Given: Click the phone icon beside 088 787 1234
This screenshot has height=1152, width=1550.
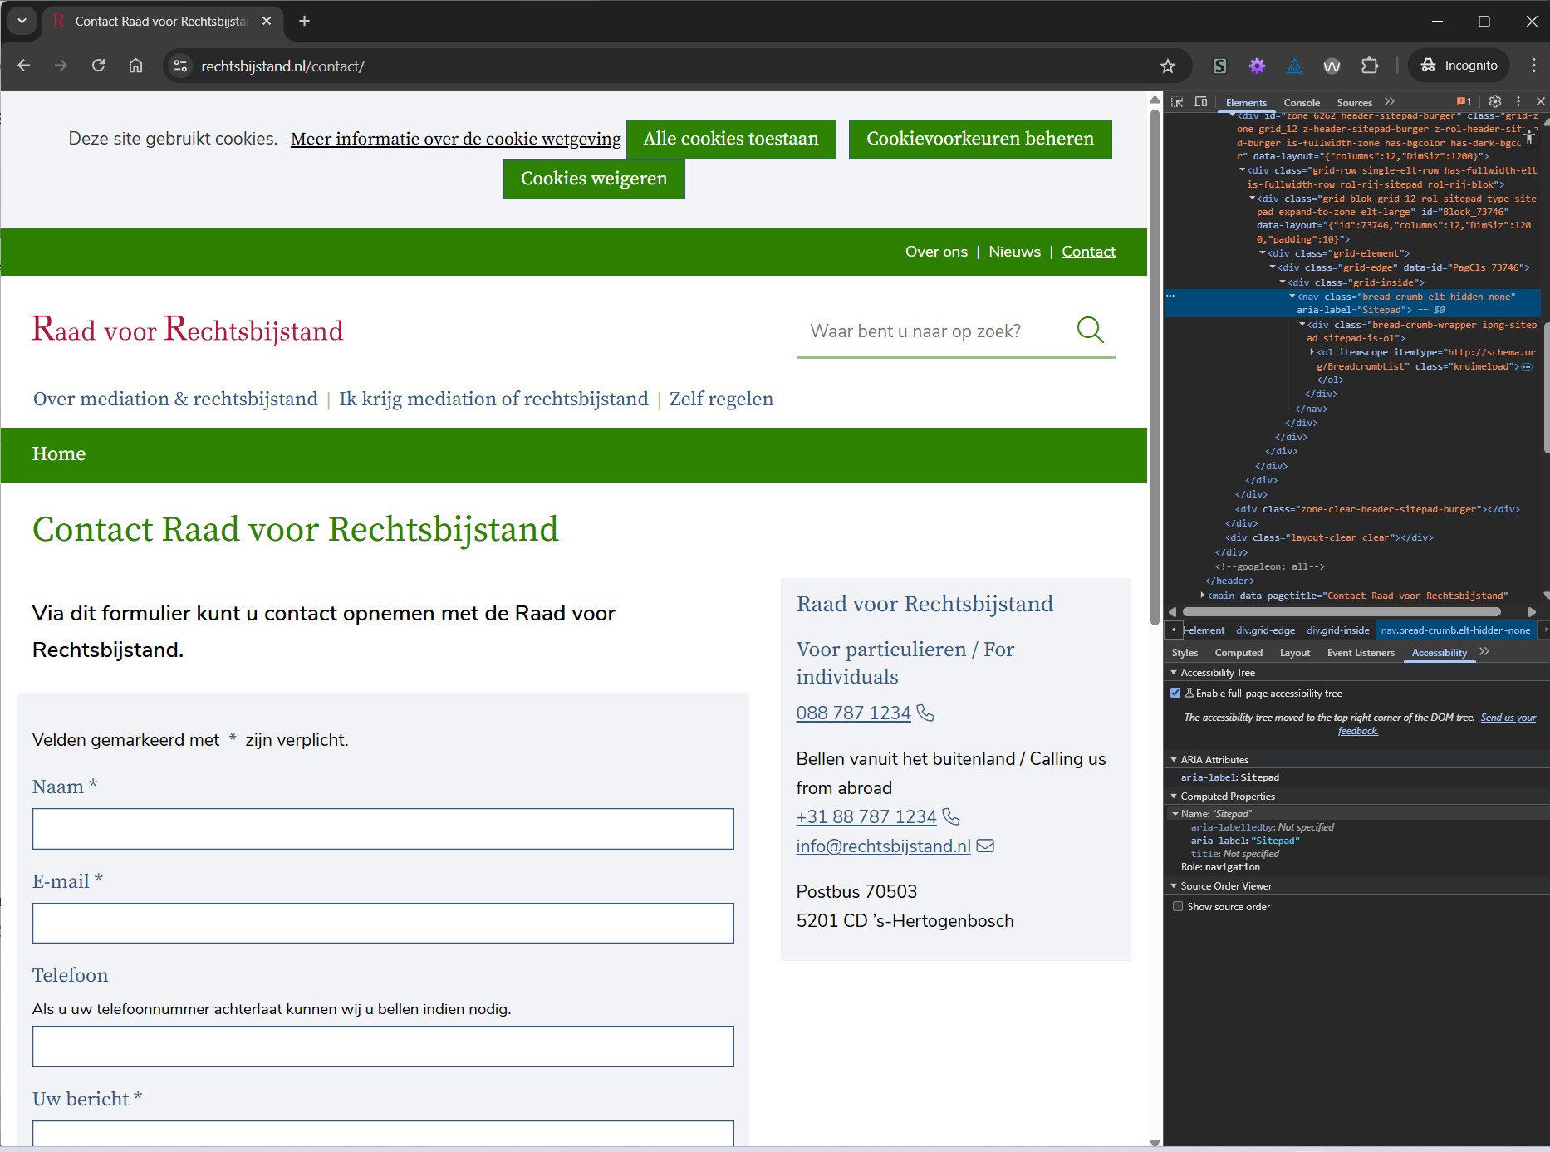Looking at the screenshot, I should (925, 713).
